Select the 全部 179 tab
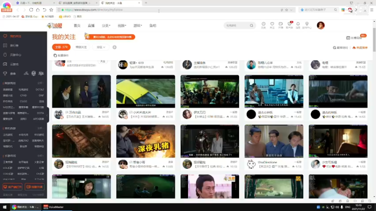The height and width of the screenshot is (211, 376). pyautogui.click(x=62, y=47)
